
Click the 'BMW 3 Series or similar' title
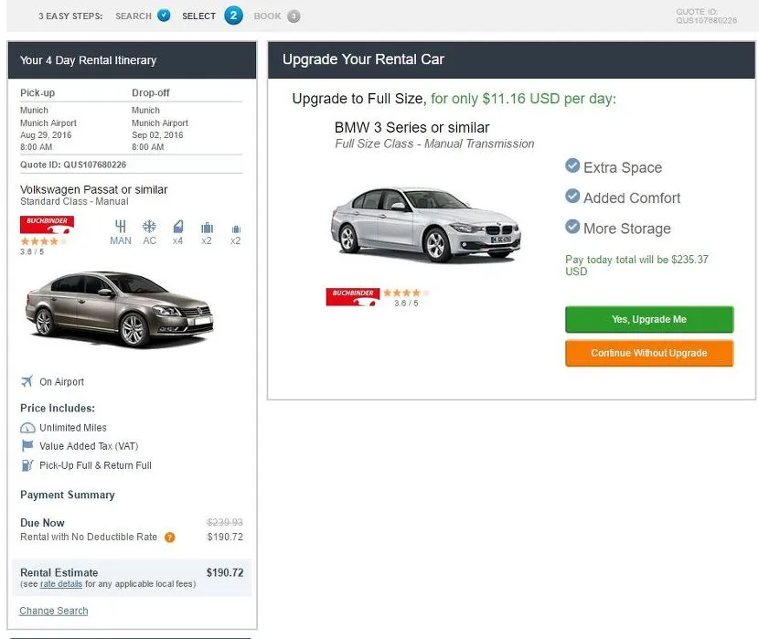tap(412, 127)
